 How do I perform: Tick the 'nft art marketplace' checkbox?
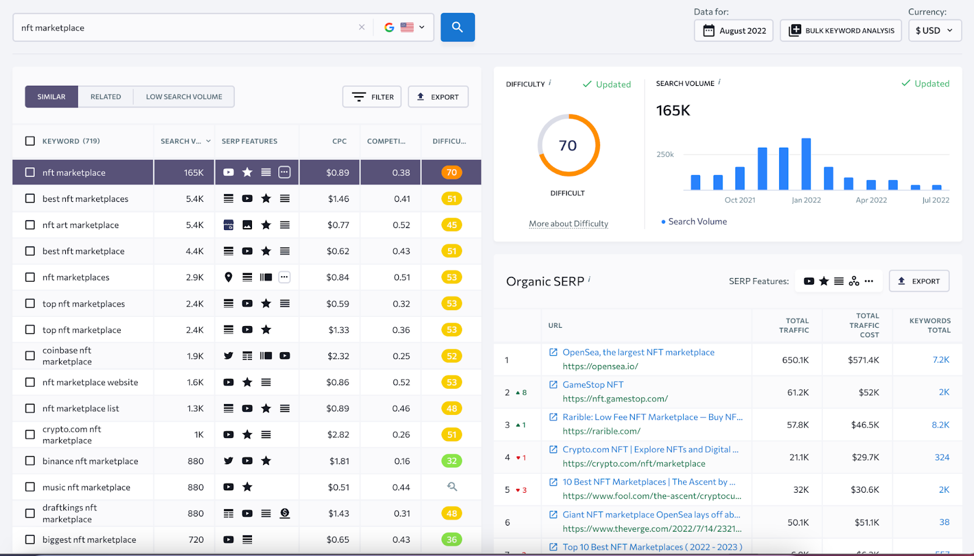(30, 224)
